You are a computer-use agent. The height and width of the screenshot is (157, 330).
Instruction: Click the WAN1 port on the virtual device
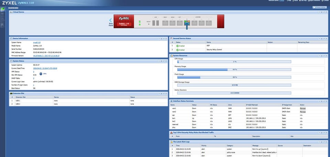tap(165, 23)
